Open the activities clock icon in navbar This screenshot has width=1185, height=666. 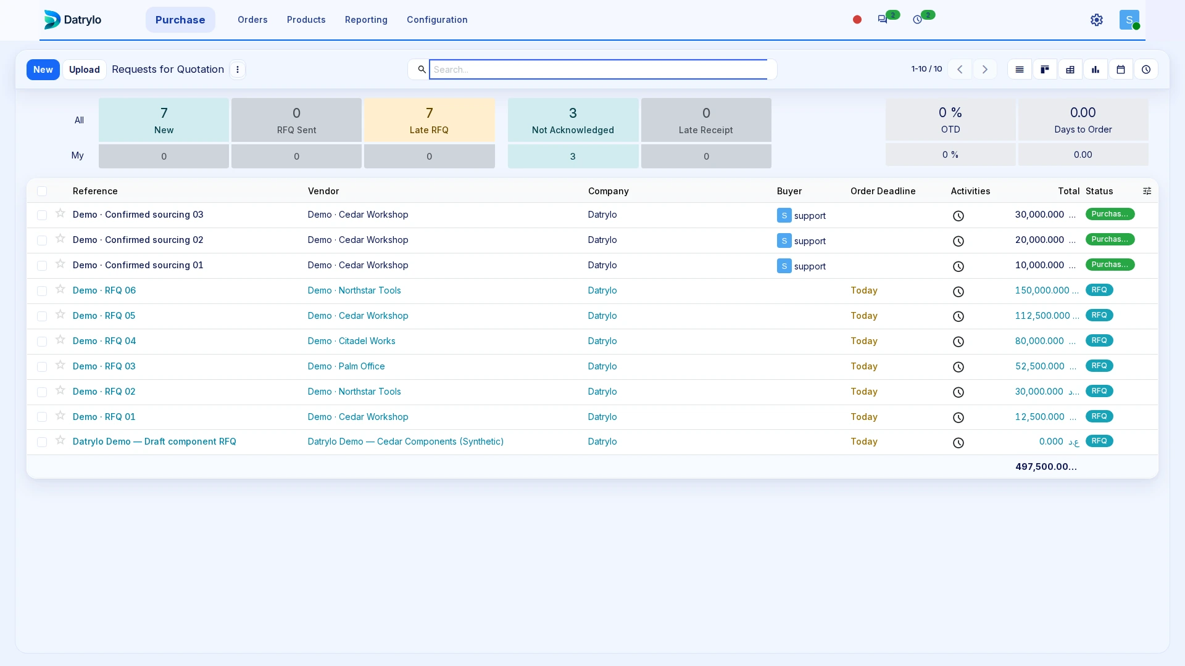918,20
